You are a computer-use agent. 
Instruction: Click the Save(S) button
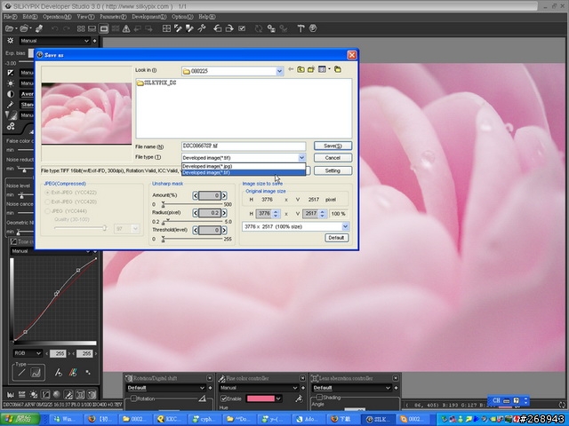(333, 146)
